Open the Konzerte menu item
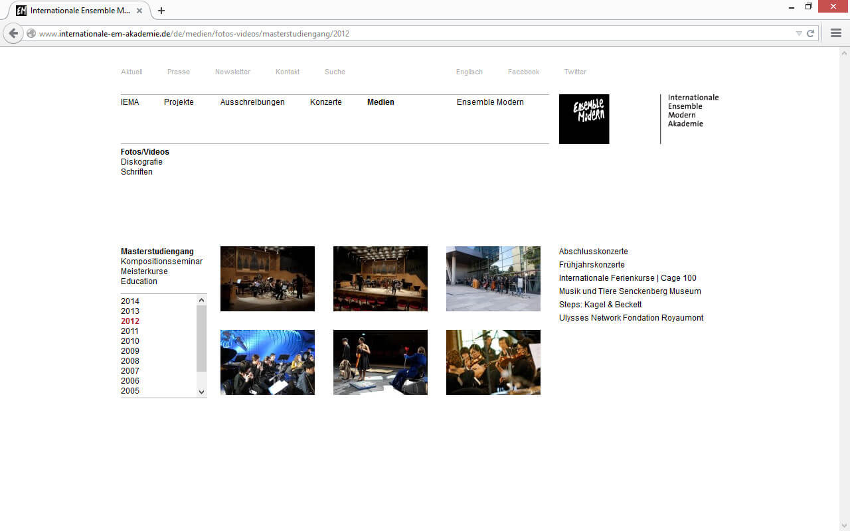Image resolution: width=850 pixels, height=531 pixels. tap(326, 102)
